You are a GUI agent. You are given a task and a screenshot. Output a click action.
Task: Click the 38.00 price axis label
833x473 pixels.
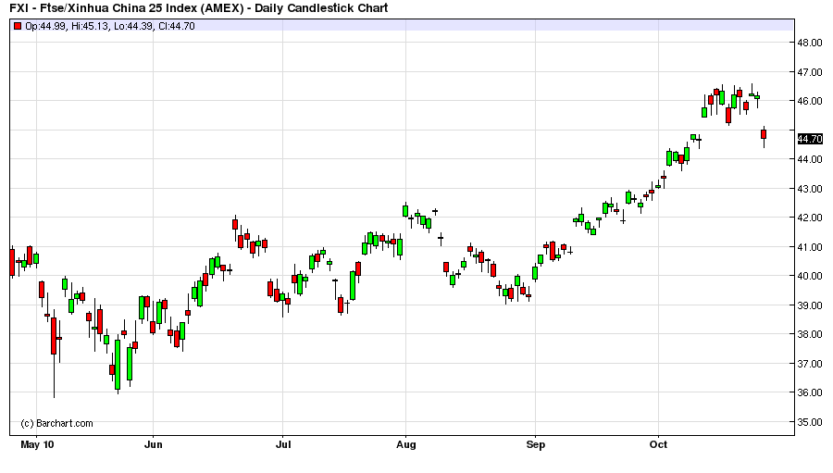[x=810, y=334]
